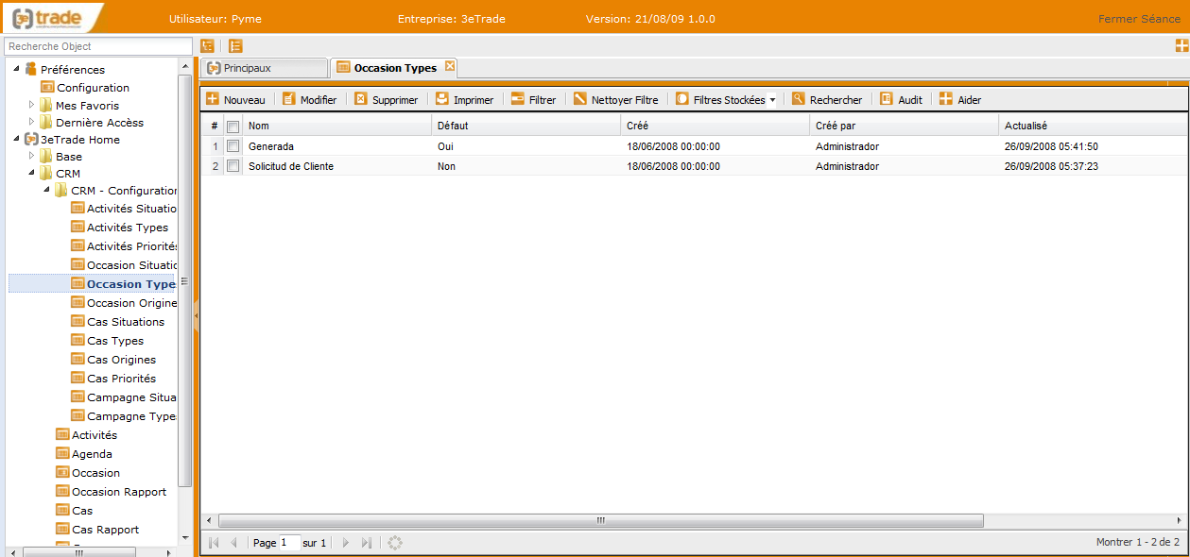Click the Recherche Object search field
The height and width of the screenshot is (557, 1190).
(98, 46)
